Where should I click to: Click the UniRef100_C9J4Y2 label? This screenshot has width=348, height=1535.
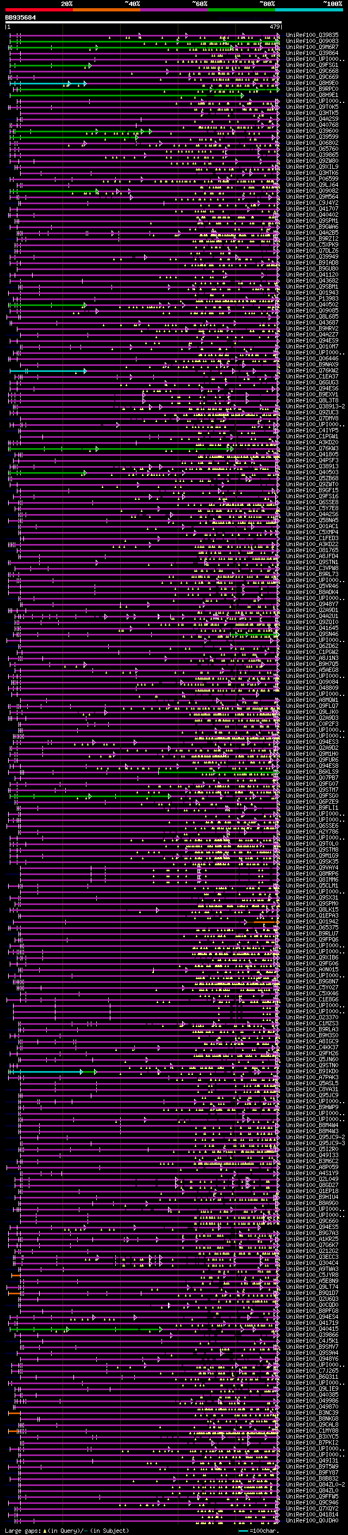pyautogui.click(x=312, y=203)
